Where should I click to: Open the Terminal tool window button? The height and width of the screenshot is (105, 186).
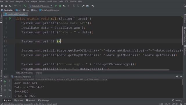(x=30, y=100)
